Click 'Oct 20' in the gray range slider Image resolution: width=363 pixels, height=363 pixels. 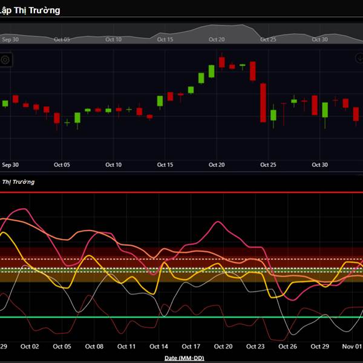(x=217, y=39)
